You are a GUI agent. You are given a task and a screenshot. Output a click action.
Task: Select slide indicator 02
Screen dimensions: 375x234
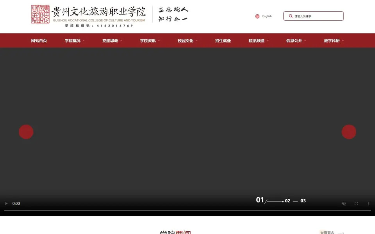287,201
